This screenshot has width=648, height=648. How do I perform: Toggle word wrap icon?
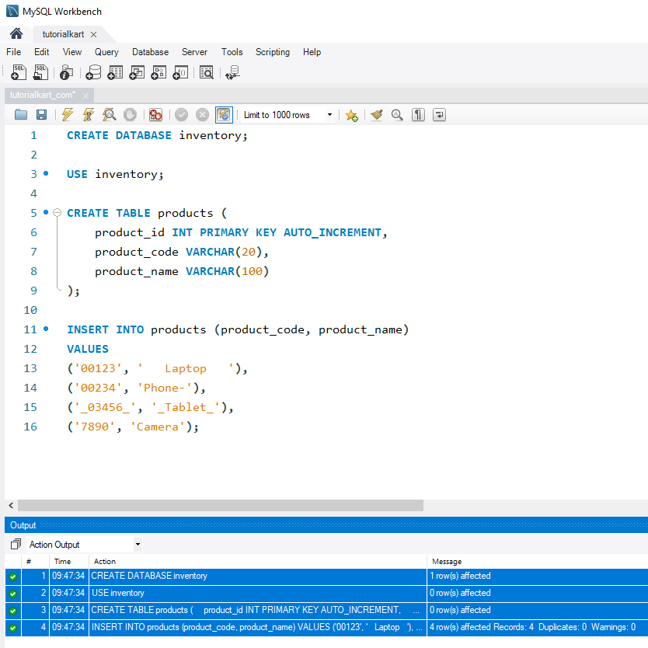(439, 114)
